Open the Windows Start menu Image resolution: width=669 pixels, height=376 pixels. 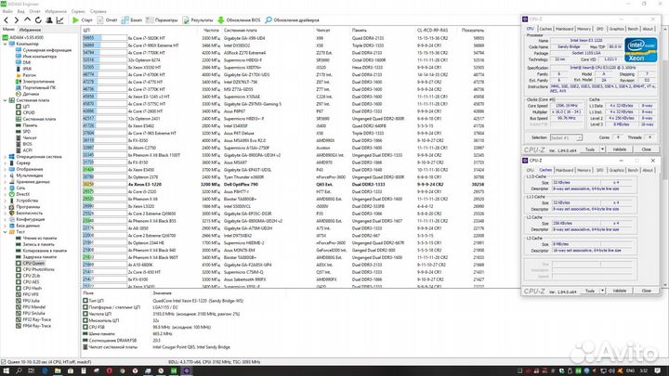(x=6, y=370)
